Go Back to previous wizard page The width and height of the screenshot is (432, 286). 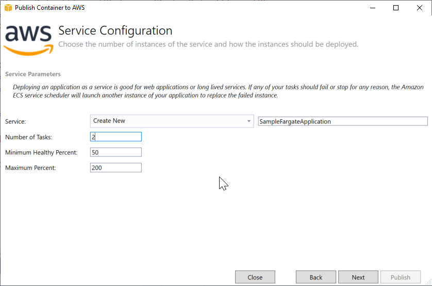tap(315, 277)
